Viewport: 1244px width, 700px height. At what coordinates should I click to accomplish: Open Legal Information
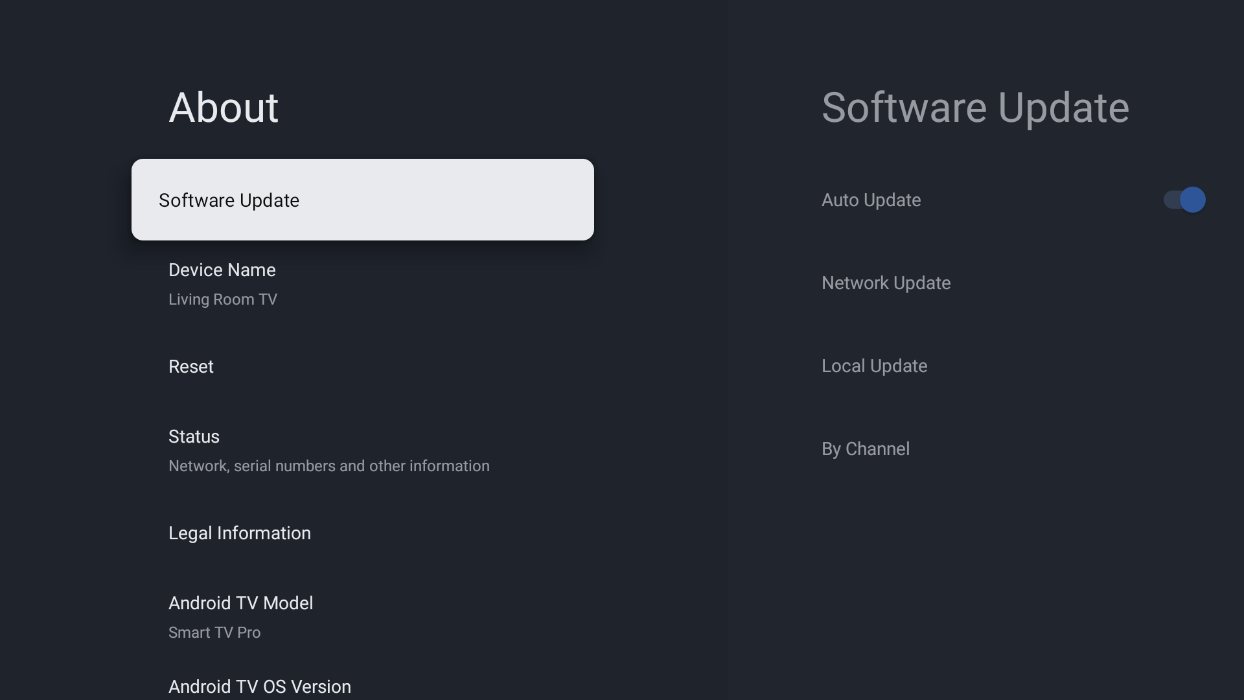click(x=240, y=533)
